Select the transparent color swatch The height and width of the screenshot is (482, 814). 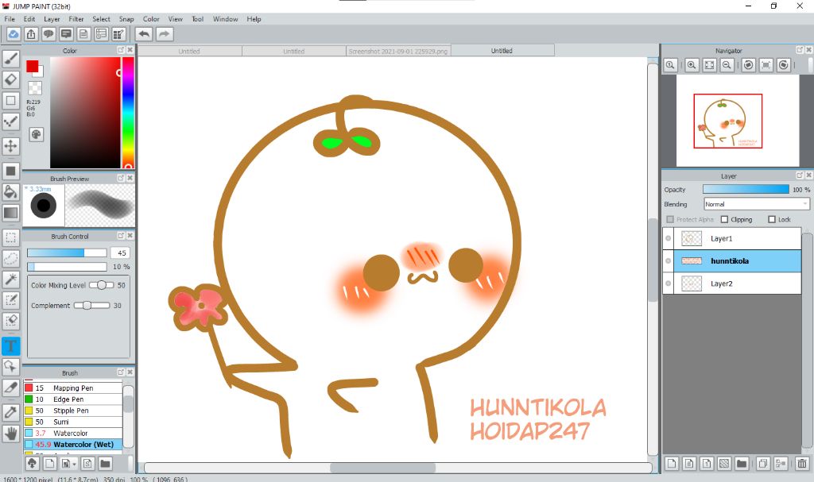pos(35,87)
